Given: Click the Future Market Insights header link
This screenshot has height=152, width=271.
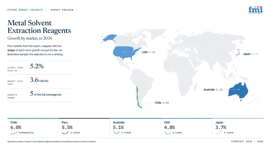Looking at the screenshot, I should pos(25,10).
